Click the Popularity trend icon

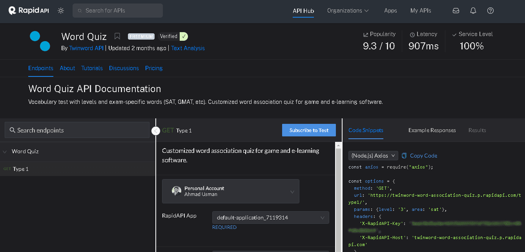coord(366,34)
